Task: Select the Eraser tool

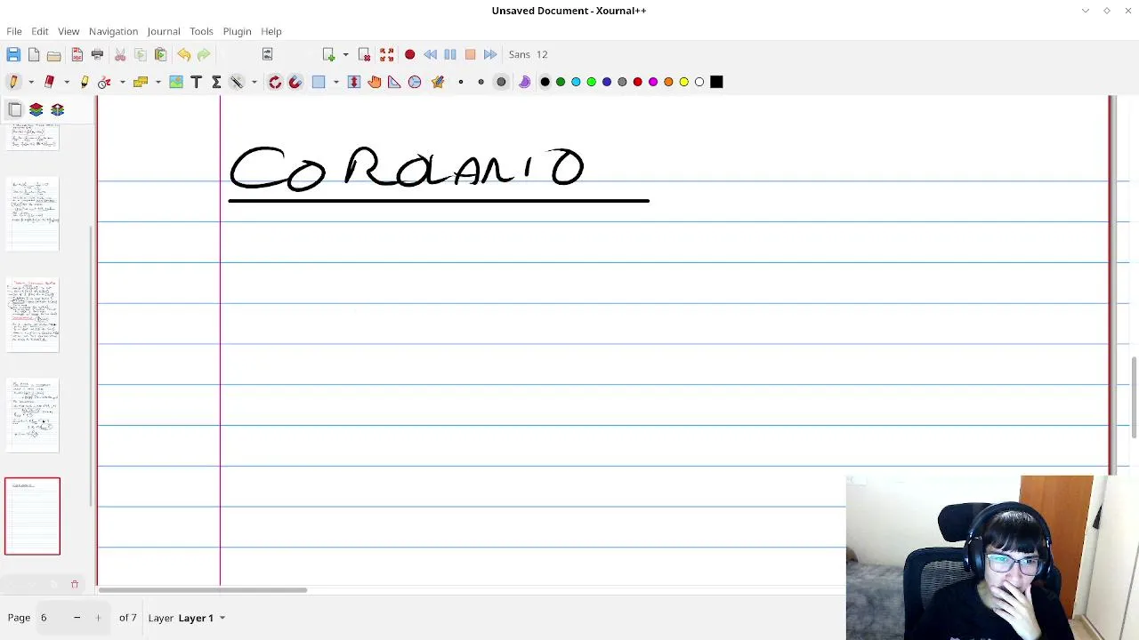Action: [49, 82]
